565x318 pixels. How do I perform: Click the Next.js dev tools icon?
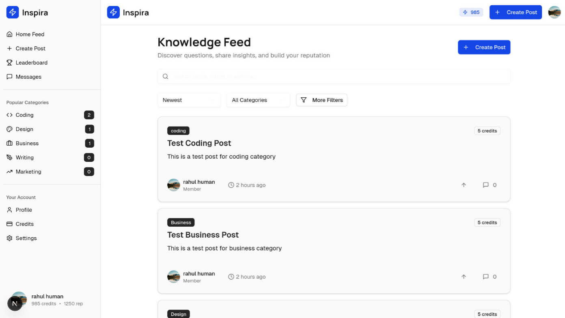(x=15, y=303)
